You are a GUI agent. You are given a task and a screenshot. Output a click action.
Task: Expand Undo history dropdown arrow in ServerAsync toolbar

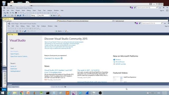click(25, 16)
